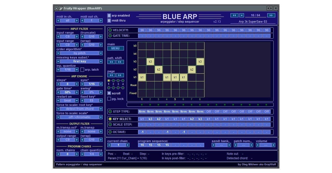
Task: Enable the arp. latch checkbox
Action: (82, 70)
